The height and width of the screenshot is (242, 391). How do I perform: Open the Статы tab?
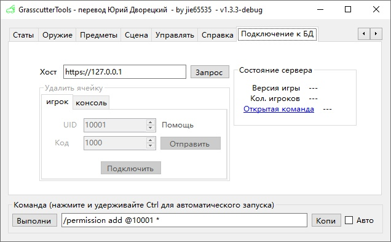(23, 35)
